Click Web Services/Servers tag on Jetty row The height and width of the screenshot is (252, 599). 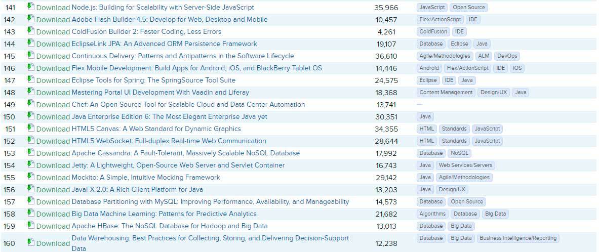(465, 165)
